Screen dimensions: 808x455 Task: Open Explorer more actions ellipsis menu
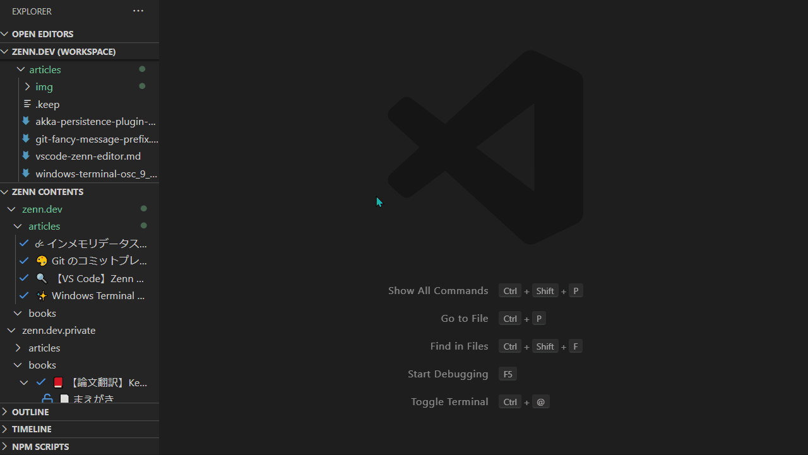pyautogui.click(x=138, y=11)
